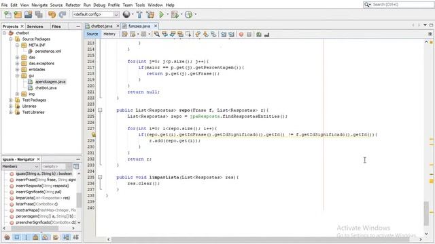Close the funcoes.java tab

tap(156, 26)
